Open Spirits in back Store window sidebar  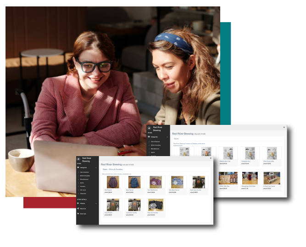point(153,152)
